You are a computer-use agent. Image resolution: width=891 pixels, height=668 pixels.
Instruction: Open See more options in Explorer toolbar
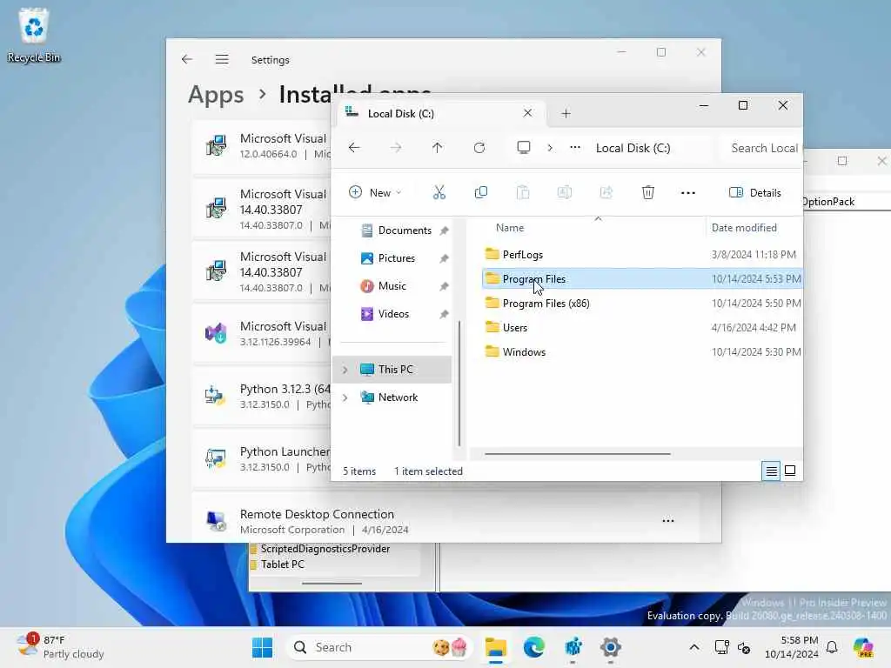coord(688,193)
